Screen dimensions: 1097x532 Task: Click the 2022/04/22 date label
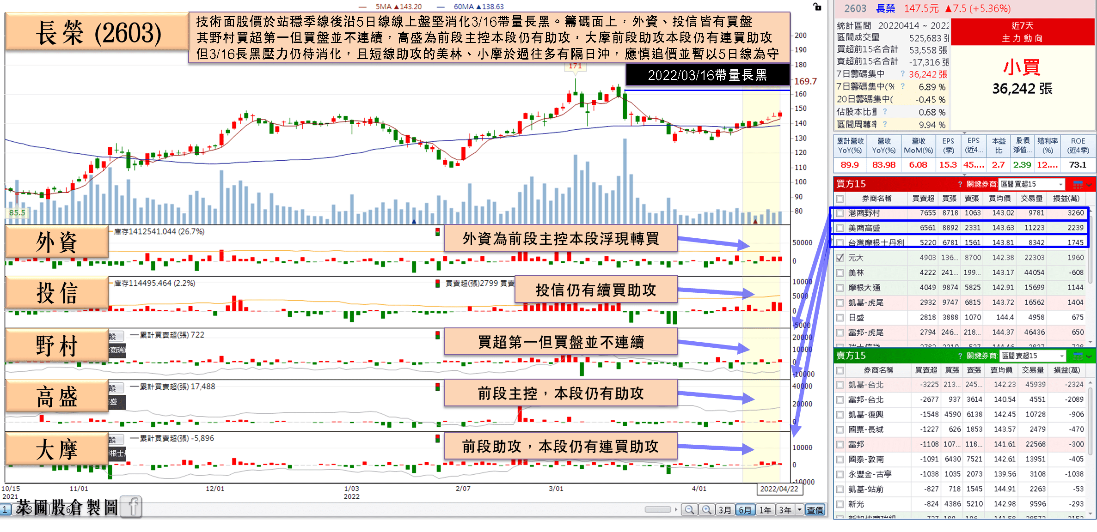(779, 489)
